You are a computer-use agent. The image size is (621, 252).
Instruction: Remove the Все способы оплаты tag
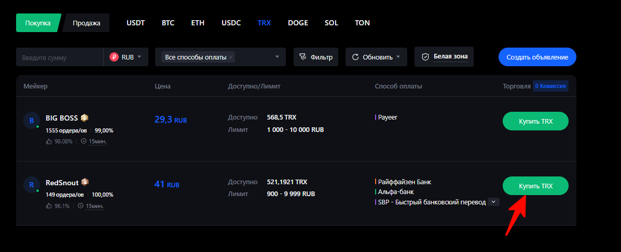(230, 57)
